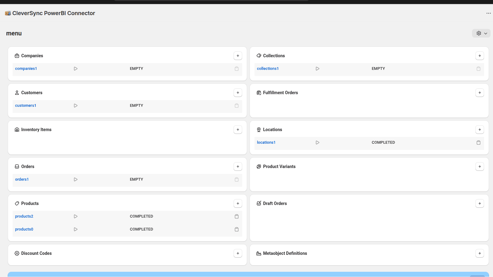This screenshot has height=277, width=493.
Task: Run the companies1 sync with play icon
Action: pyautogui.click(x=75, y=69)
